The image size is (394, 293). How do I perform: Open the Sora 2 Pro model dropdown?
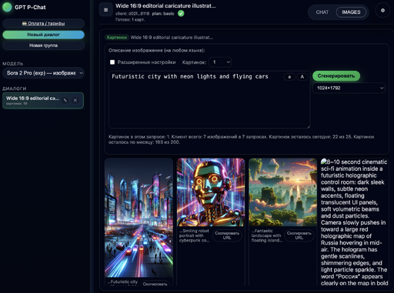(x=43, y=73)
